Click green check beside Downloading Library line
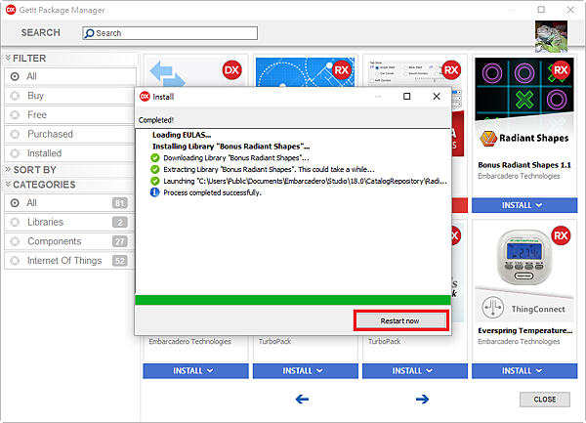 coord(154,157)
